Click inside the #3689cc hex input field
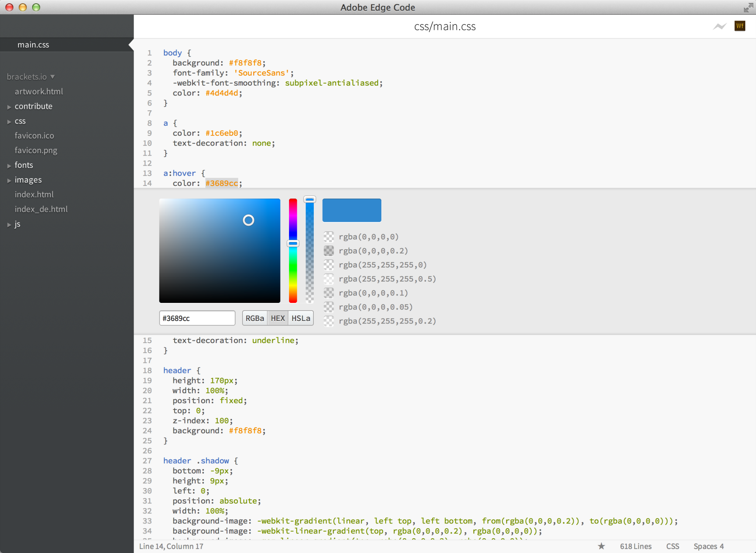This screenshot has height=553, width=756. click(x=197, y=318)
